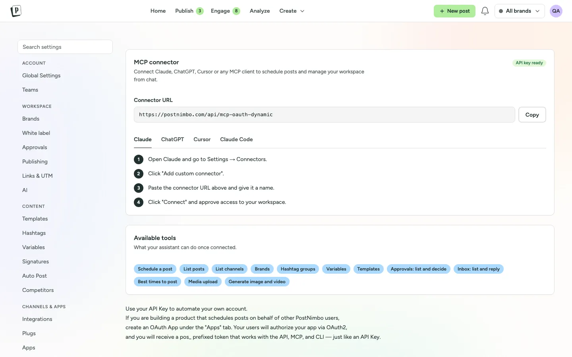The image size is (572, 357).
Task: Open Global Settings in sidebar
Action: tap(41, 76)
